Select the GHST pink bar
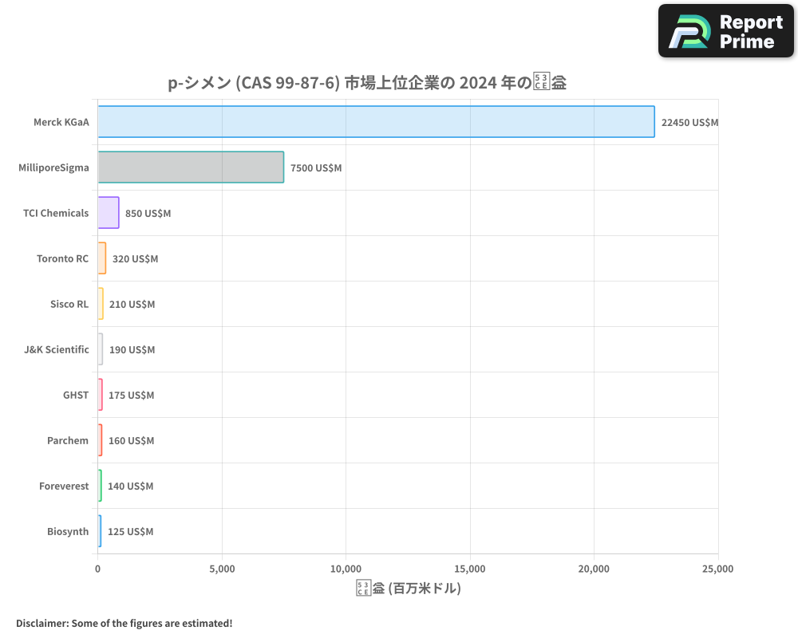 click(x=99, y=395)
